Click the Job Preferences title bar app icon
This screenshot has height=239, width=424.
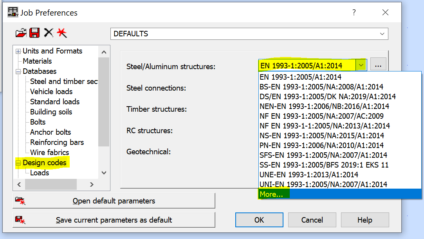pos(13,12)
